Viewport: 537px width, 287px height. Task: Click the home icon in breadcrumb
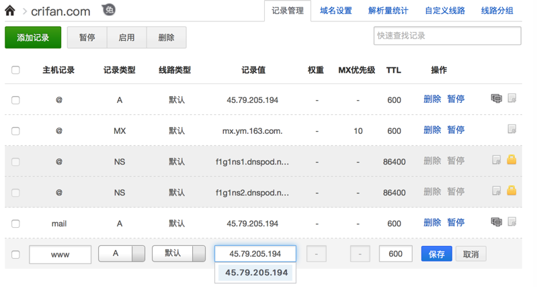[x=9, y=11]
